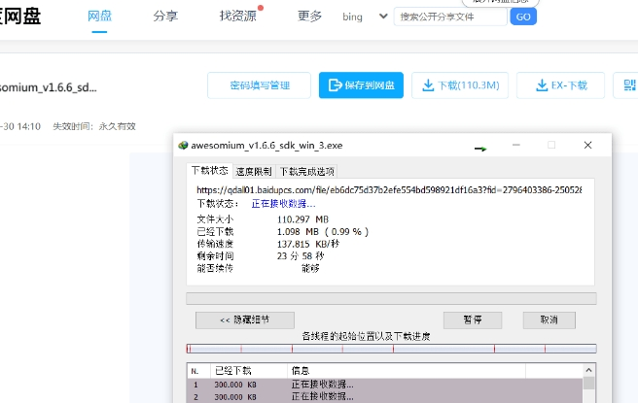The image size is (638, 403).
Task: Open the 分享 navigation tab
Action: [x=165, y=17]
